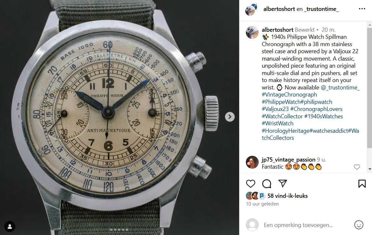Click the @_trustontime_ mention link
This screenshot has height=235, width=372.
tap(340, 88)
